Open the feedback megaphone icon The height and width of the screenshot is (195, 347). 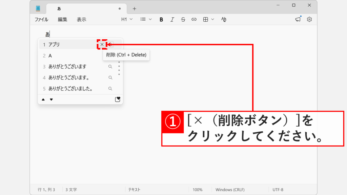click(x=298, y=19)
